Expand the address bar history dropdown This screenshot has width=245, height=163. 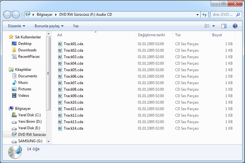[x=198, y=15]
